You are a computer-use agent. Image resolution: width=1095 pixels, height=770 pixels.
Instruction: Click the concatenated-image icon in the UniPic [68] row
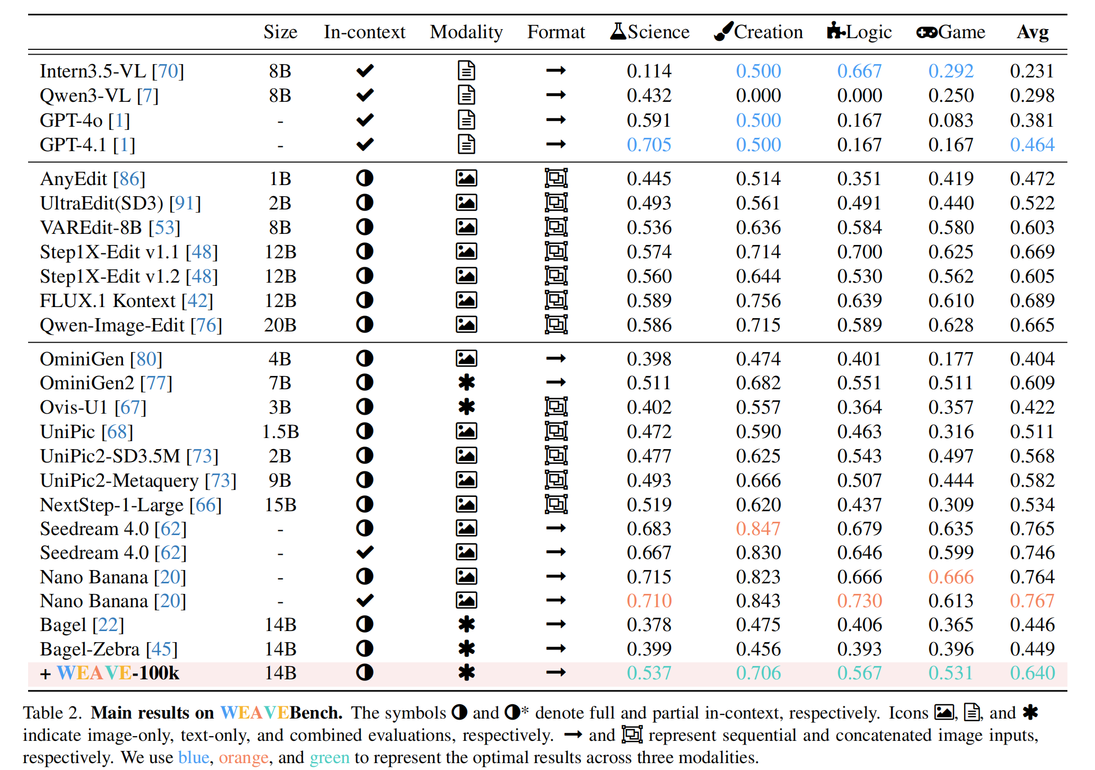pyautogui.click(x=556, y=431)
